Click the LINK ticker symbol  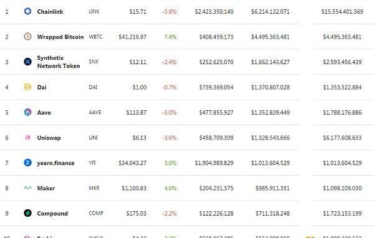[x=94, y=11]
